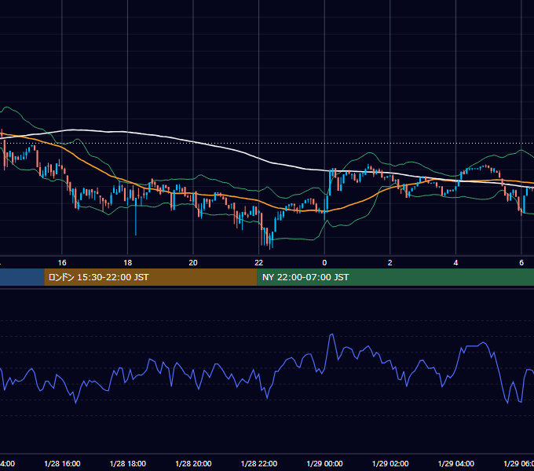The height and width of the screenshot is (471, 534).
Task: Click the 1/28 22:00 date label
Action: (259, 463)
